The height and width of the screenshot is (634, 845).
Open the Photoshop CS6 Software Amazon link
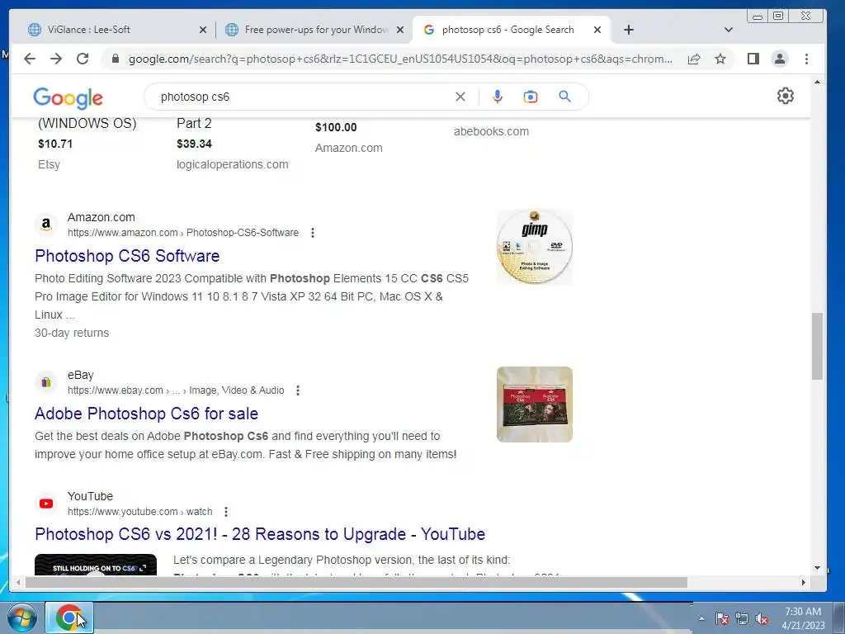127,256
